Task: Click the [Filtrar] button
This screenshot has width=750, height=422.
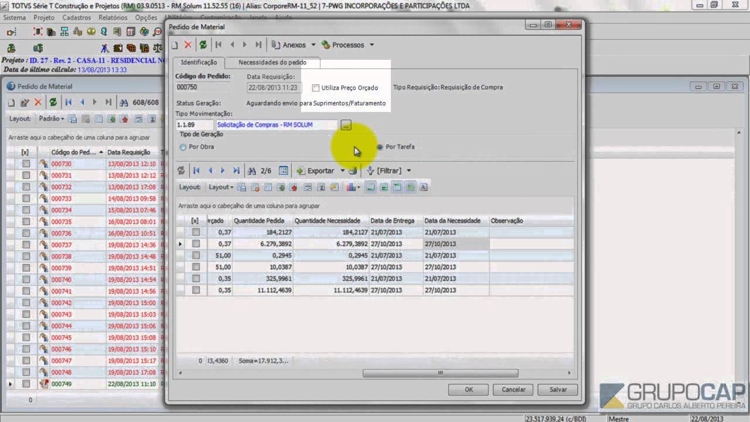Action: 384,171
